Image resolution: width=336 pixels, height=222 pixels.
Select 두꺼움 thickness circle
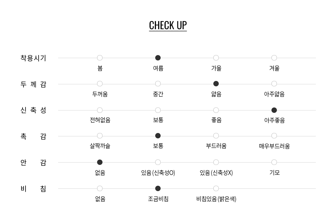[100, 84]
